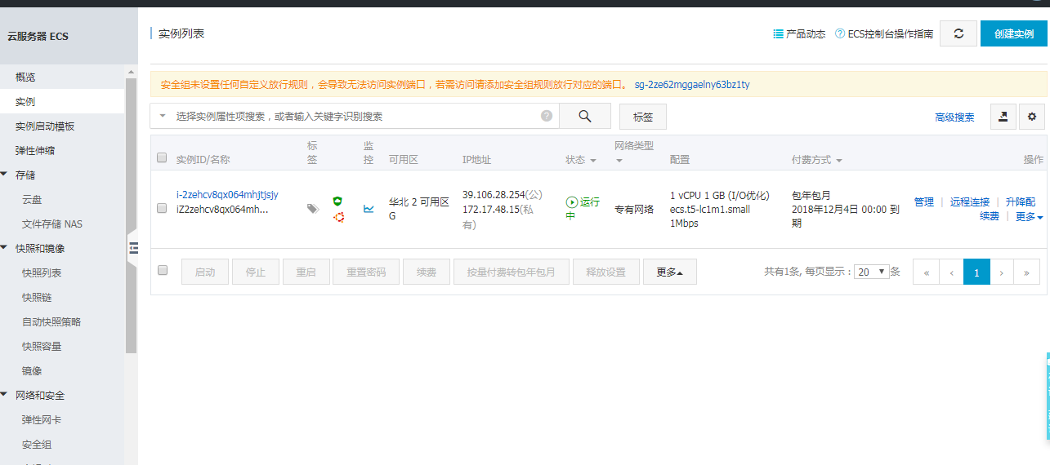The height and width of the screenshot is (465, 1050).
Task: Click the 产品动态 list icon
Action: pyautogui.click(x=778, y=34)
